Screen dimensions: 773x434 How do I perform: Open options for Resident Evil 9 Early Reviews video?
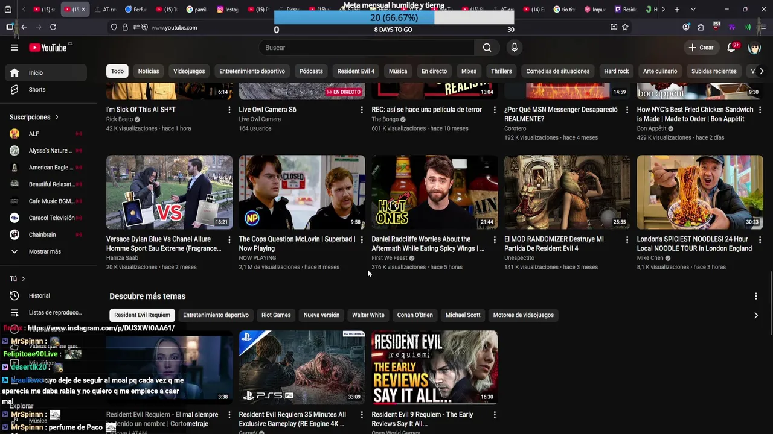[x=495, y=415]
